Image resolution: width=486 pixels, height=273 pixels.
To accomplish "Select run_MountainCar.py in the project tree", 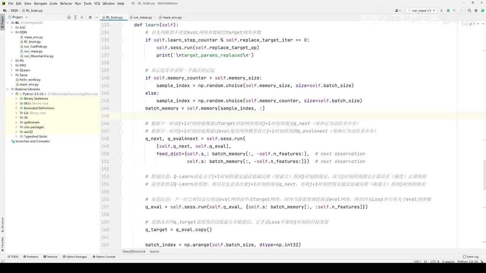I will coord(39,56).
